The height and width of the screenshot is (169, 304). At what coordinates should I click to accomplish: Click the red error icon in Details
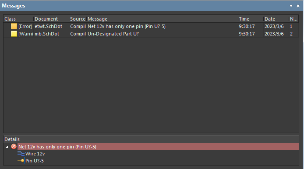click(14, 147)
